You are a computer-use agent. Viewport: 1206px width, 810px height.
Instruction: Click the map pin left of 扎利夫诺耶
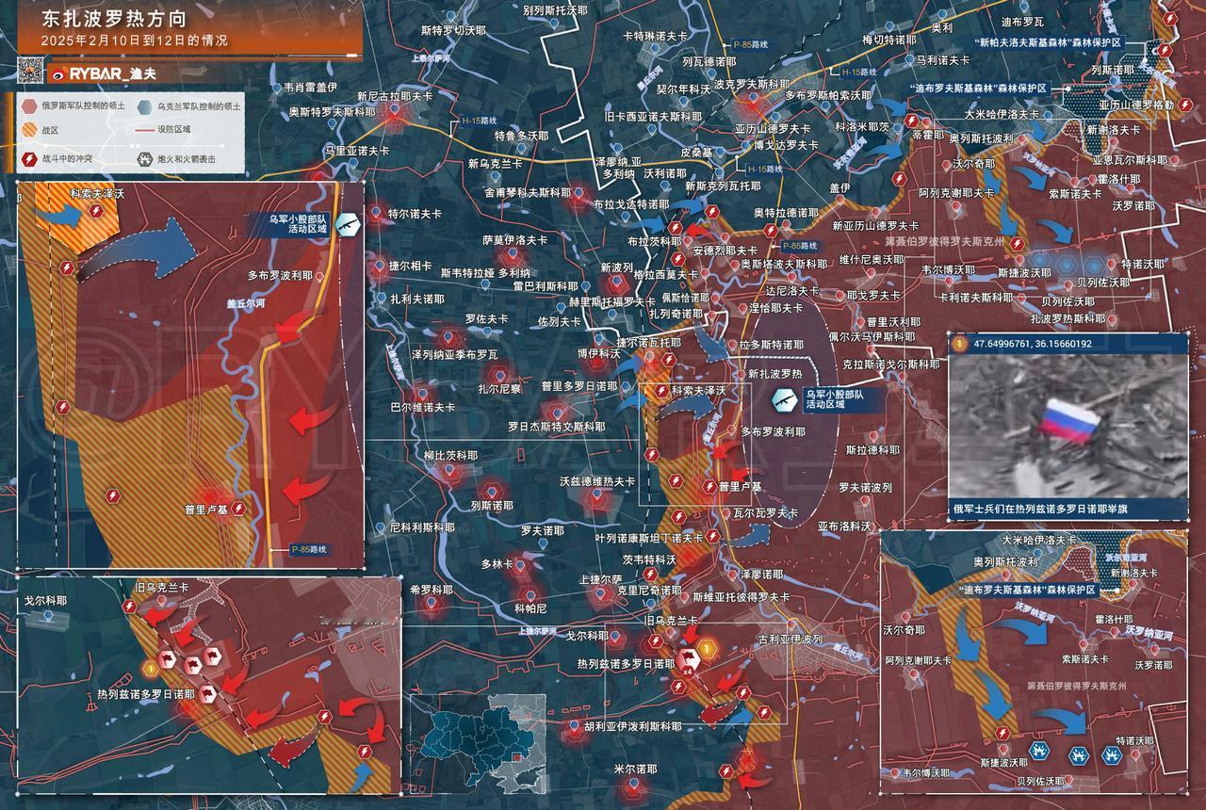pos(380,299)
